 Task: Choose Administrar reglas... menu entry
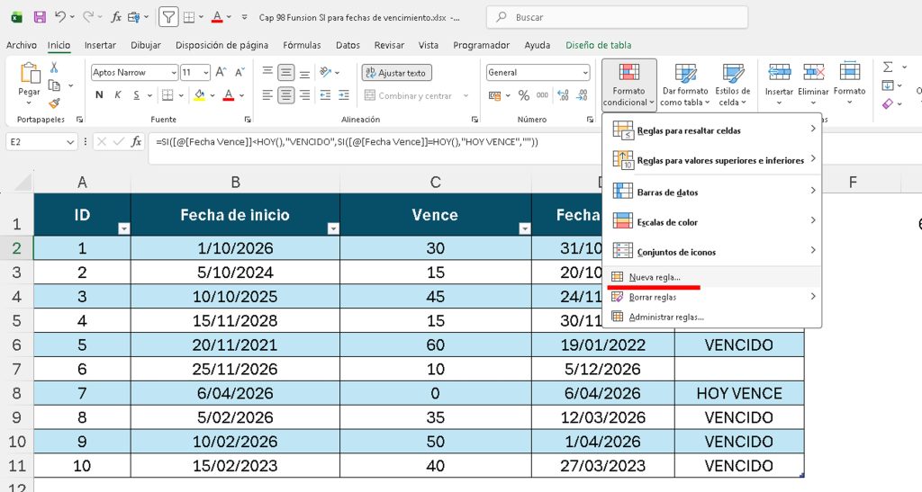pos(665,317)
